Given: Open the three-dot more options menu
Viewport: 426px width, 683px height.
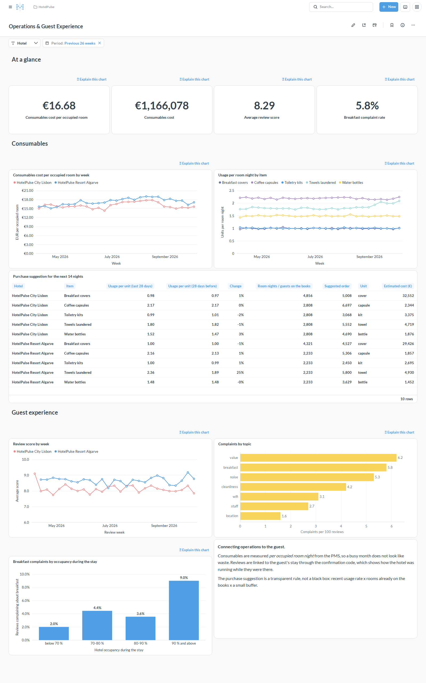Looking at the screenshot, I should click(413, 25).
